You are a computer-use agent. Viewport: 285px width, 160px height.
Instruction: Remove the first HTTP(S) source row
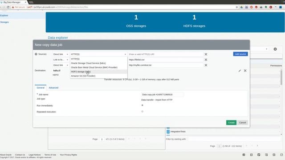[206, 54]
